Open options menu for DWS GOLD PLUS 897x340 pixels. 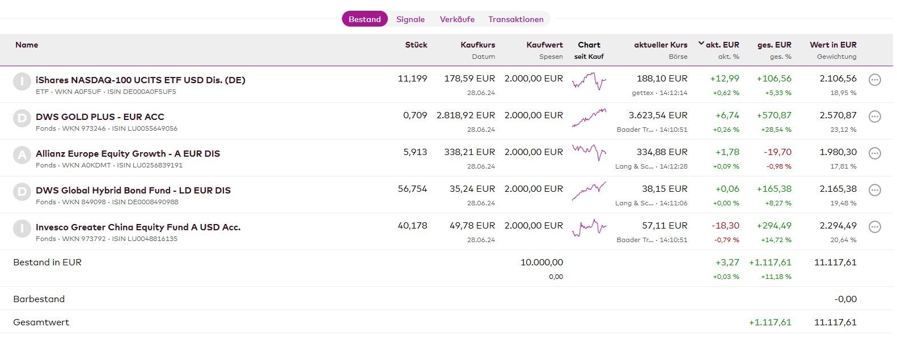[875, 117]
